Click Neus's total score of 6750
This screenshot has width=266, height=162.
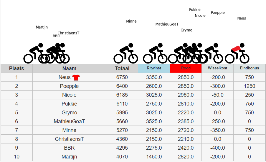[122, 77]
